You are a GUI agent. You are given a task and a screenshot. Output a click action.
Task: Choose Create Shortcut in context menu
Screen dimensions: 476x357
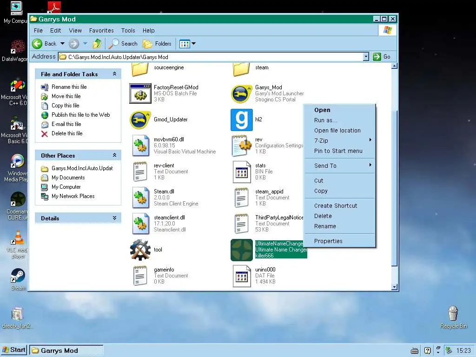[x=340, y=206]
